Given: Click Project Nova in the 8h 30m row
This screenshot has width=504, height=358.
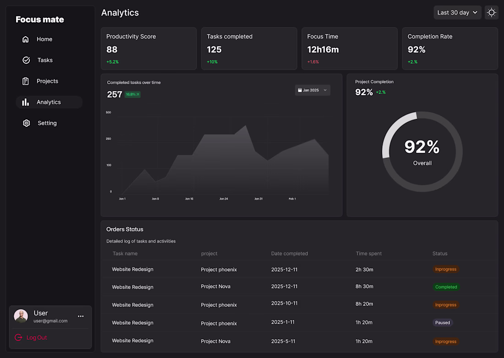Looking at the screenshot, I should click(216, 287).
